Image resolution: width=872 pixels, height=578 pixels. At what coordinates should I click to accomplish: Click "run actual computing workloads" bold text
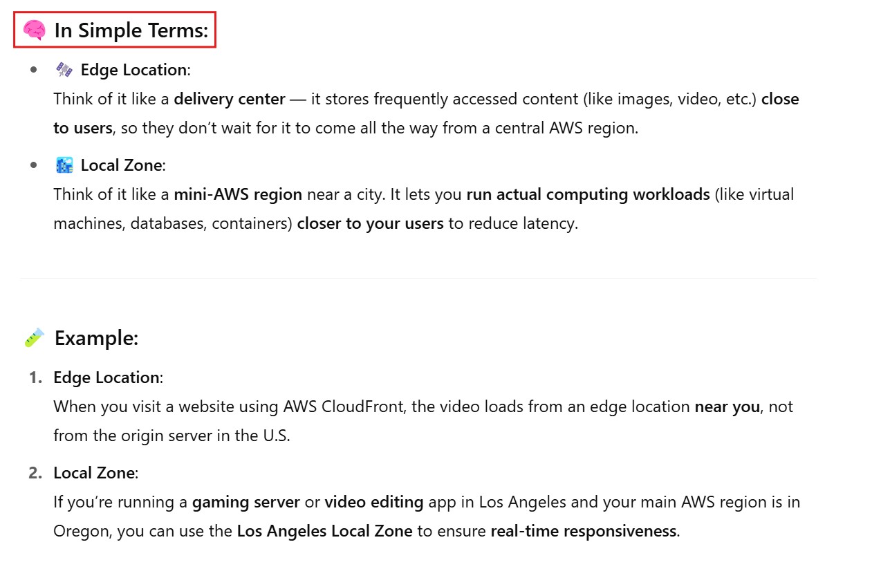[588, 194]
